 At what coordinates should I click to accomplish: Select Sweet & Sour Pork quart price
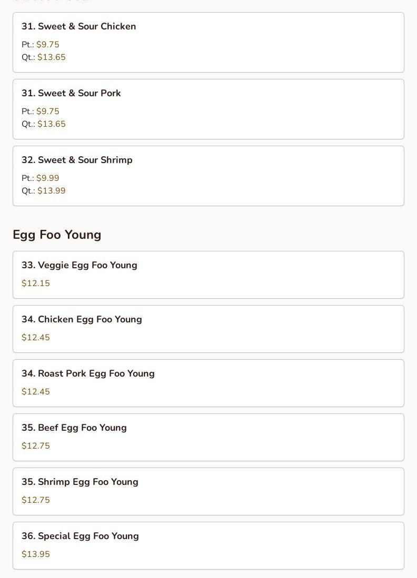click(x=51, y=124)
